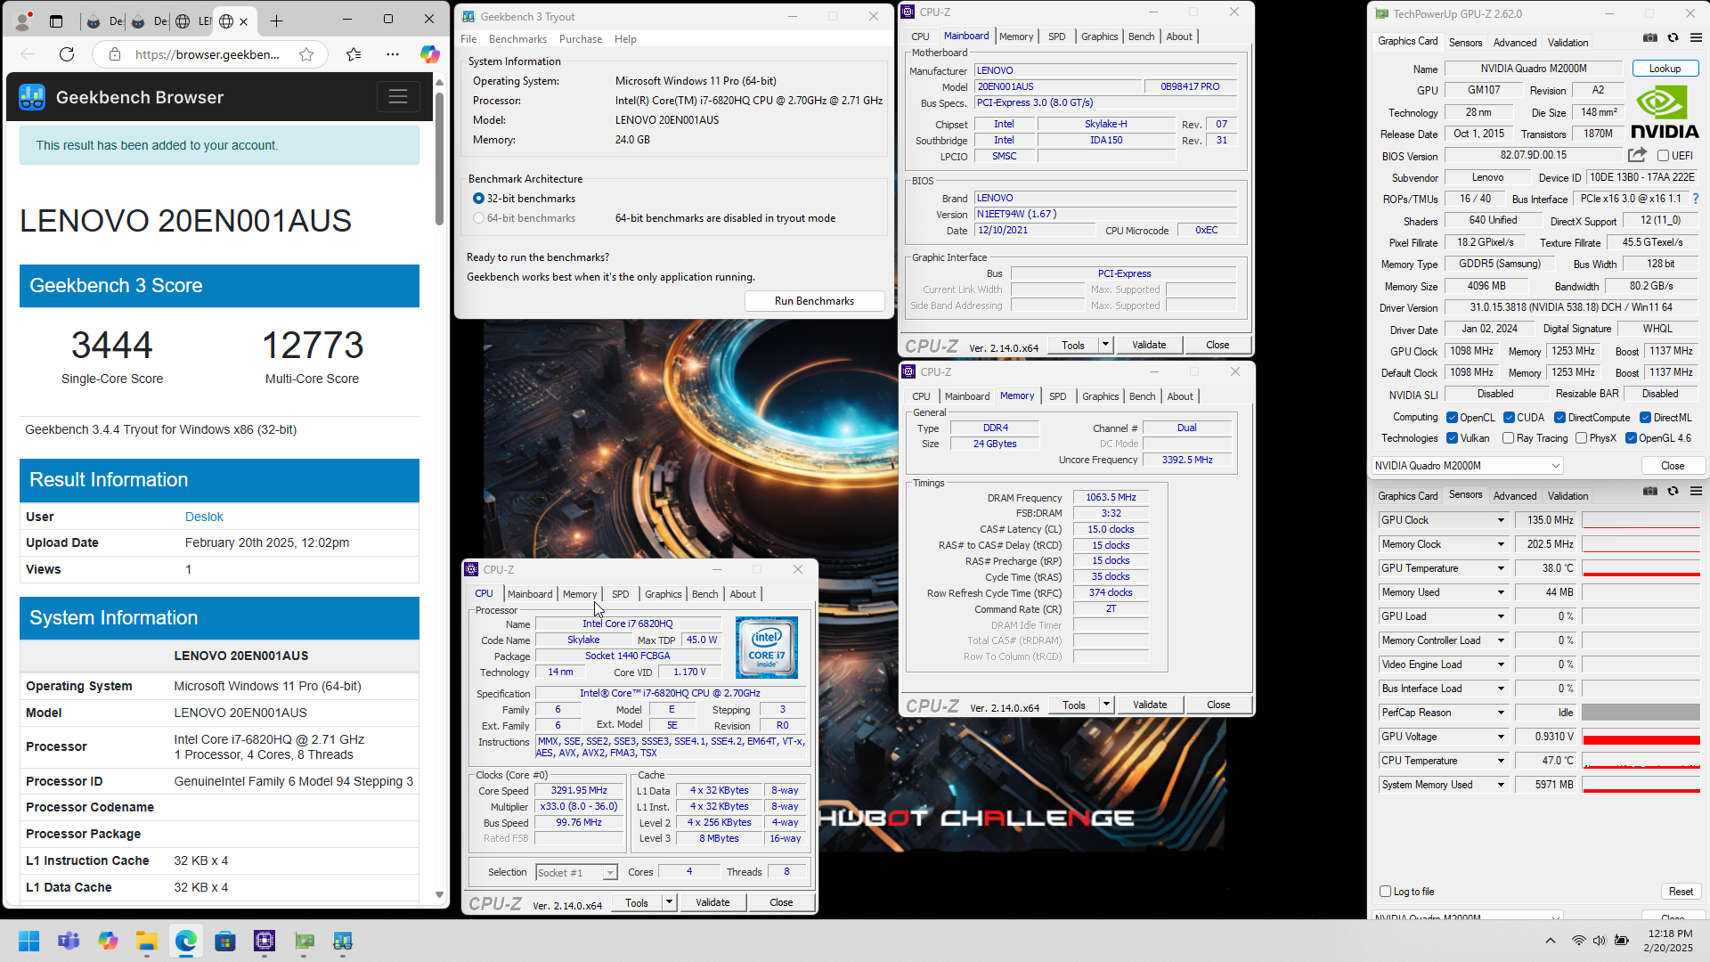This screenshot has height=962, width=1710.
Task: Open File Explorer from the taskbar
Action: coord(147,941)
